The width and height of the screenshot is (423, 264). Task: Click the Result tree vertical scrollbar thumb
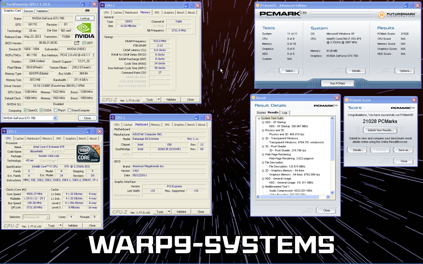tap(332, 140)
